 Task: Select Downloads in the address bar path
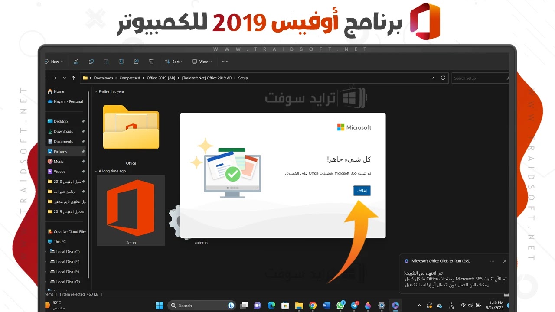(103, 78)
